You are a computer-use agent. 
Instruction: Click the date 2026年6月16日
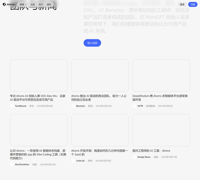(48, 164)
